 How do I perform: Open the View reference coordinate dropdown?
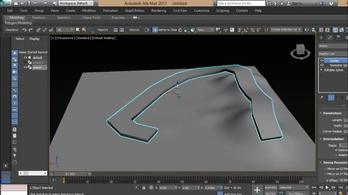point(205,30)
